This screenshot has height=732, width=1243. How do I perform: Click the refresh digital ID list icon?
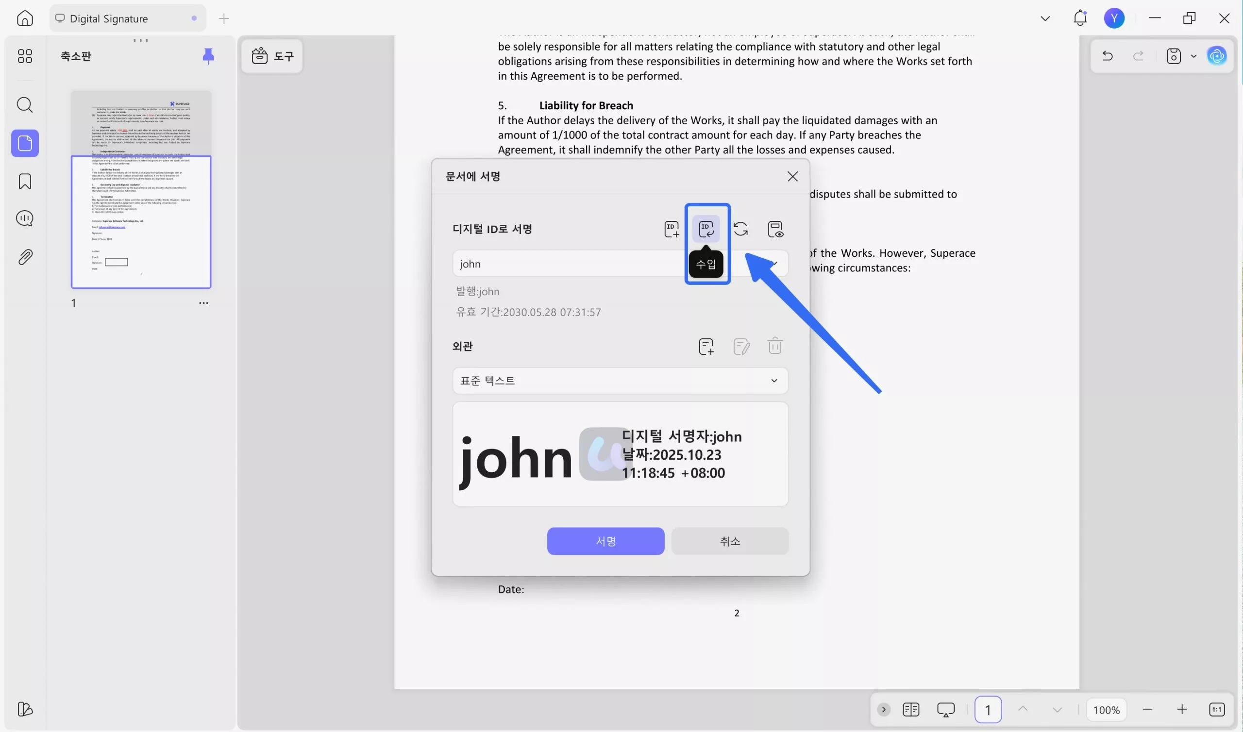point(740,229)
